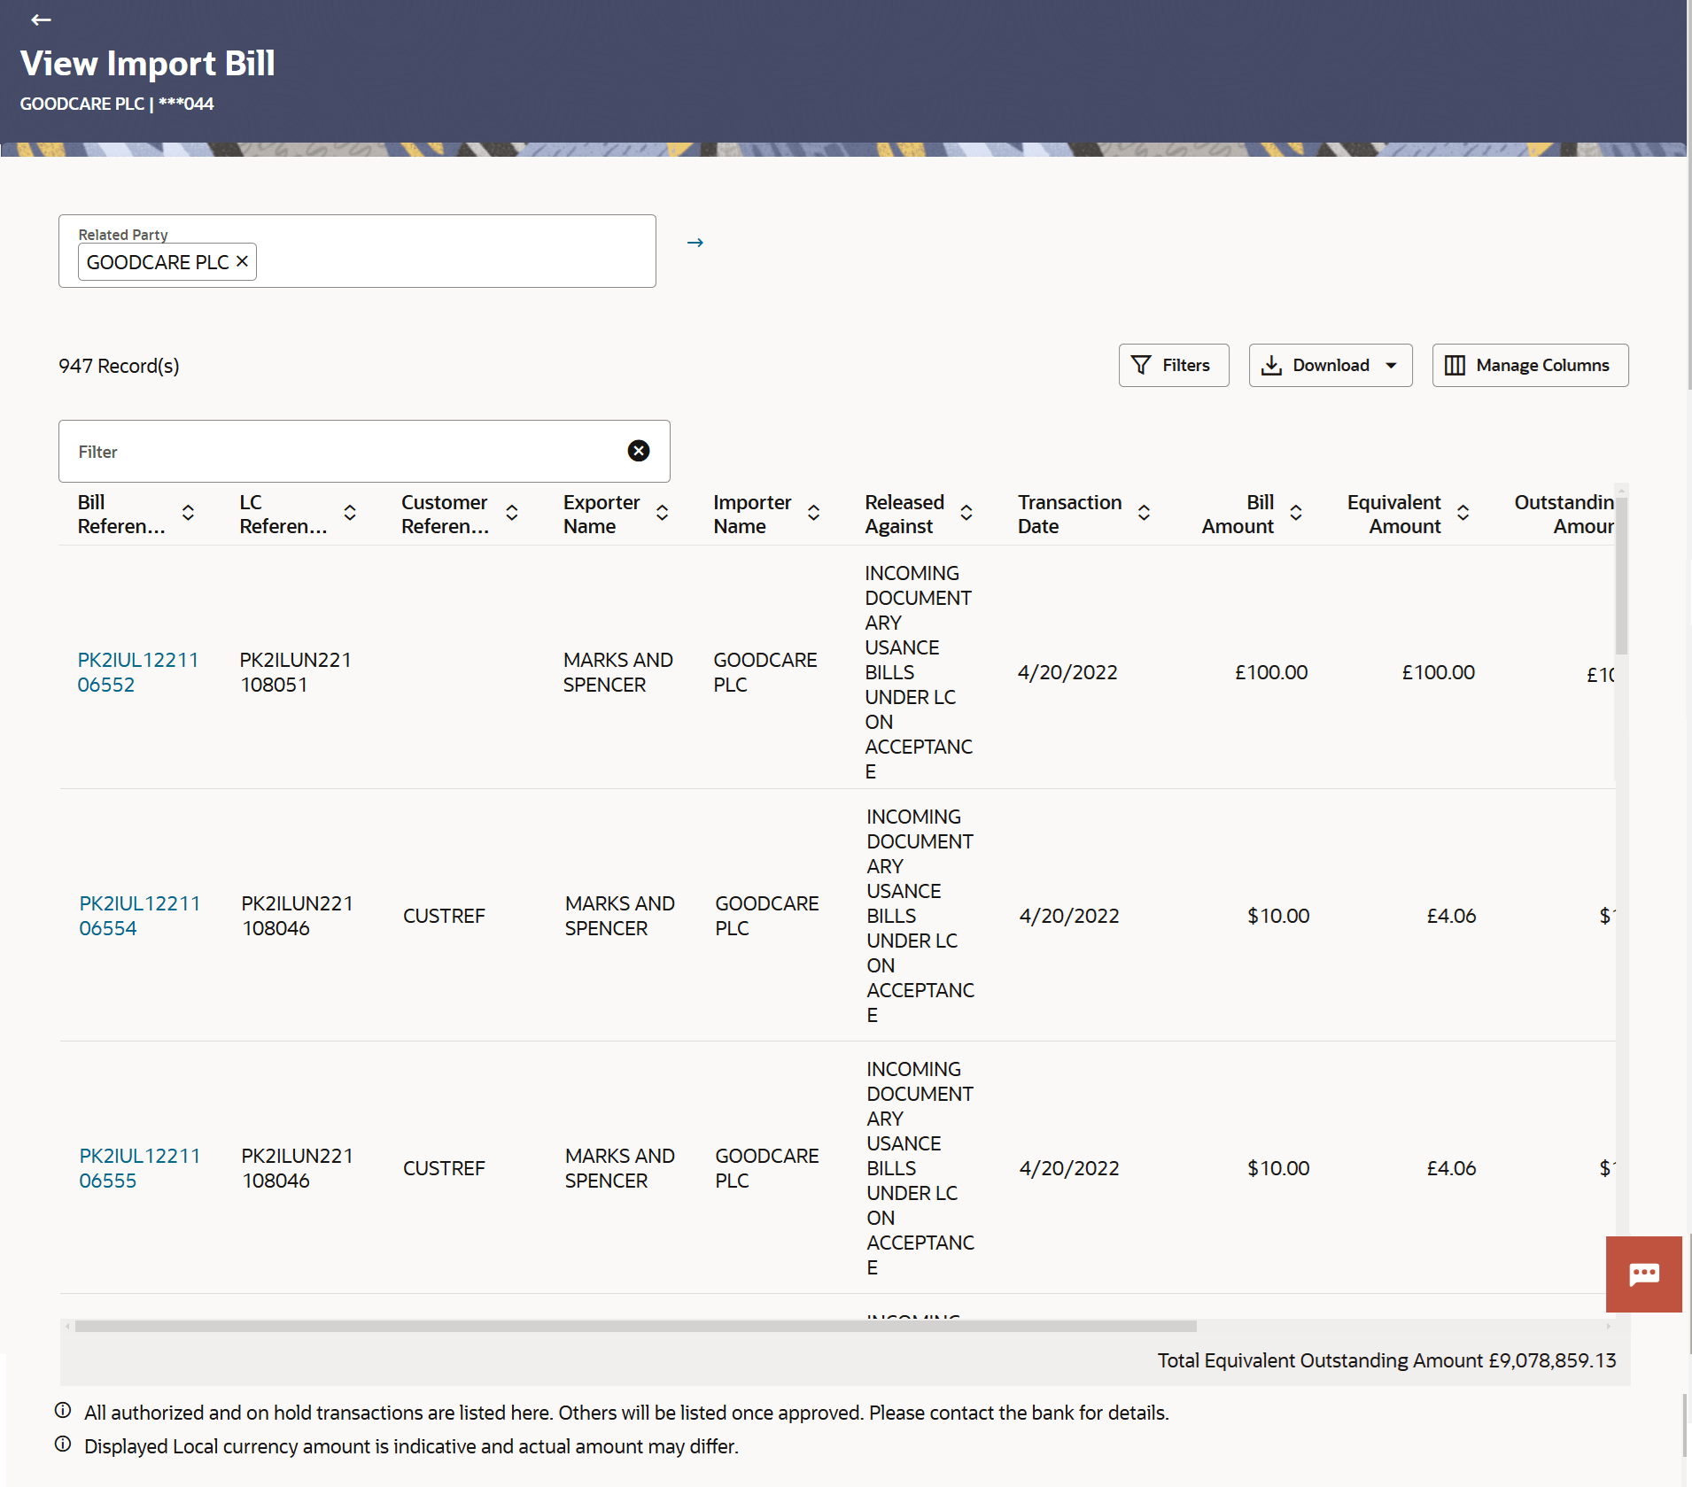Select LC reference PK2ILUN221108051
The width and height of the screenshot is (1692, 1487).
point(296,672)
